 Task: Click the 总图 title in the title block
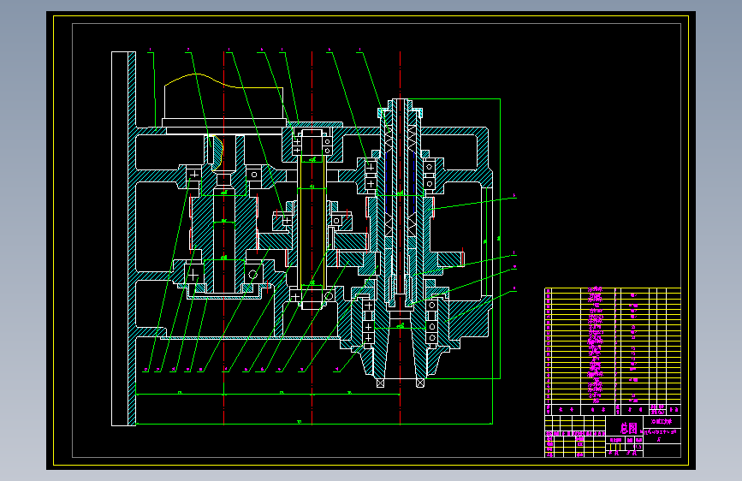coord(629,429)
